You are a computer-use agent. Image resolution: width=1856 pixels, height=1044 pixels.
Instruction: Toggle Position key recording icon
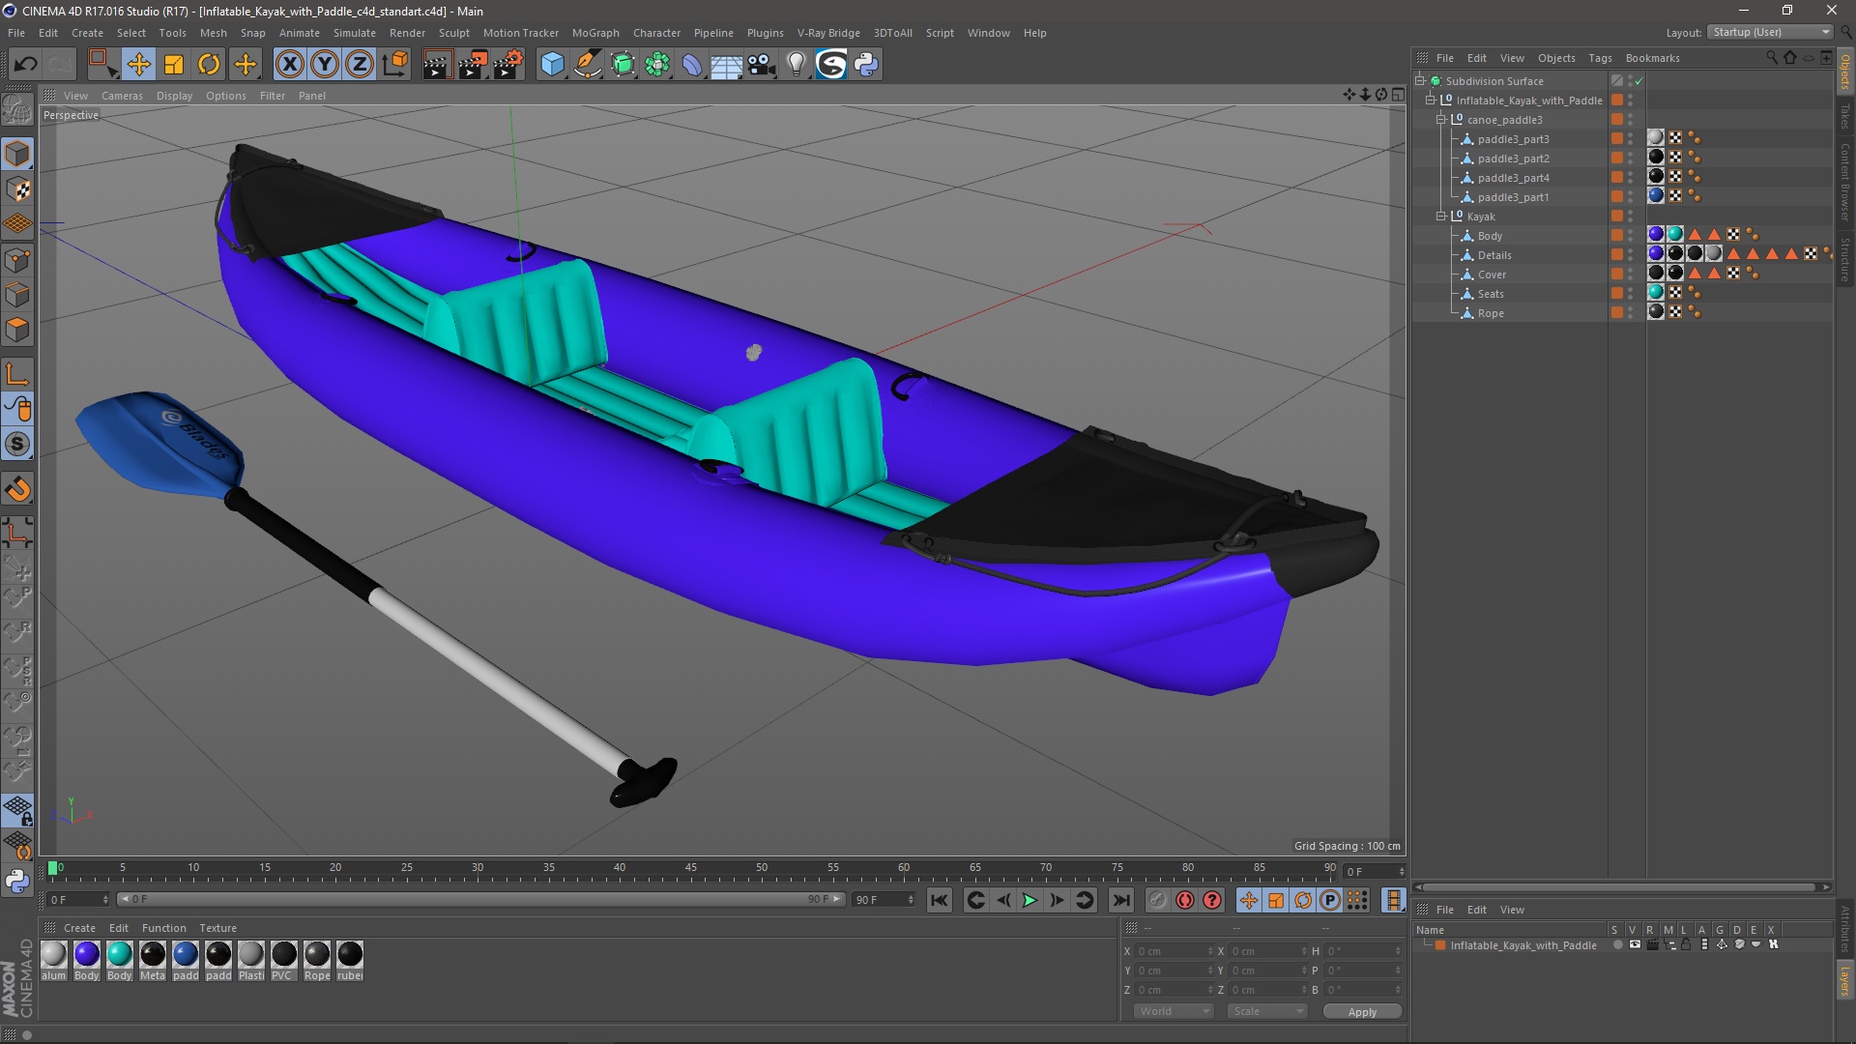coord(1249,900)
